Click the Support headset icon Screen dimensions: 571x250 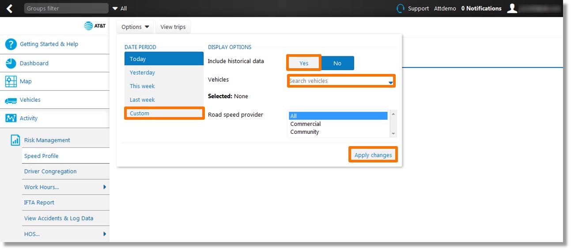coord(401,8)
